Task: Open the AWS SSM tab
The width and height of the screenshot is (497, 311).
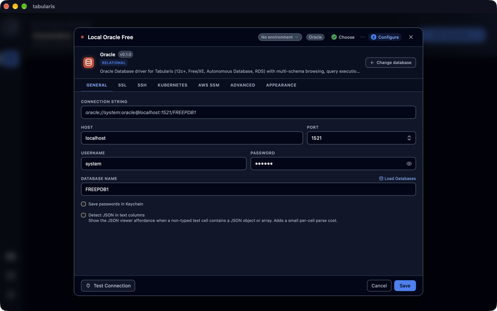Action: (x=209, y=85)
